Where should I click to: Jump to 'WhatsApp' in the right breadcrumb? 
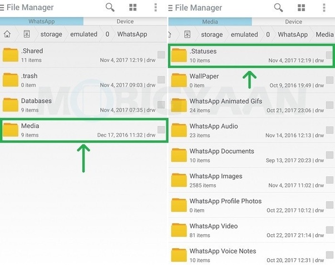(x=293, y=35)
